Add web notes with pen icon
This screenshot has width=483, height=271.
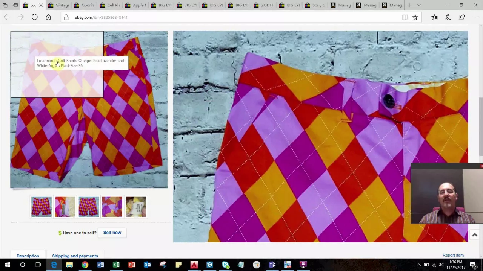(448, 17)
